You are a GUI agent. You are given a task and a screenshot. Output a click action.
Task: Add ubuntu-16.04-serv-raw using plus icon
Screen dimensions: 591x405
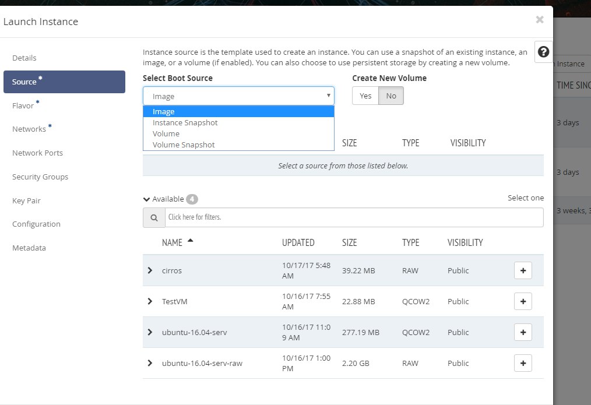523,363
